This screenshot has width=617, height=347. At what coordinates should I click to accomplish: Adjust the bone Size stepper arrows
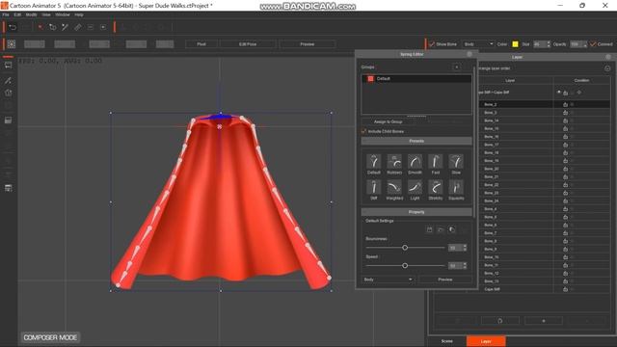[x=549, y=44]
